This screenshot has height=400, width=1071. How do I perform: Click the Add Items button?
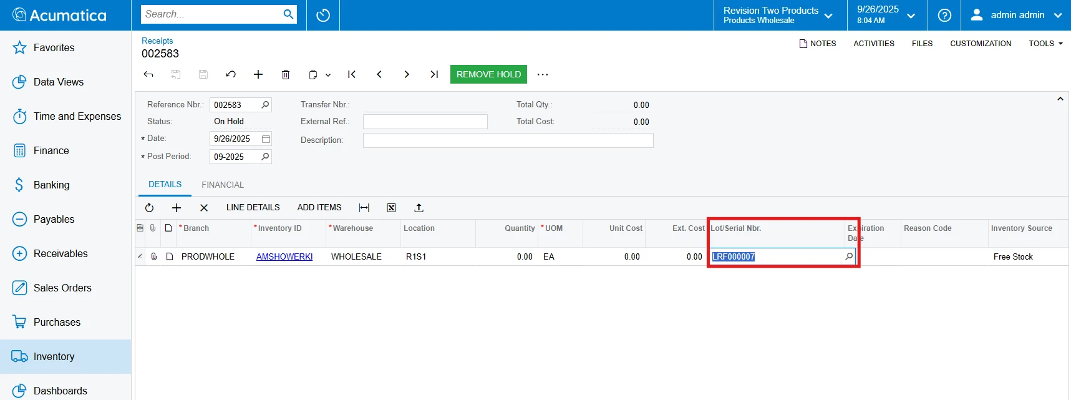[319, 208]
